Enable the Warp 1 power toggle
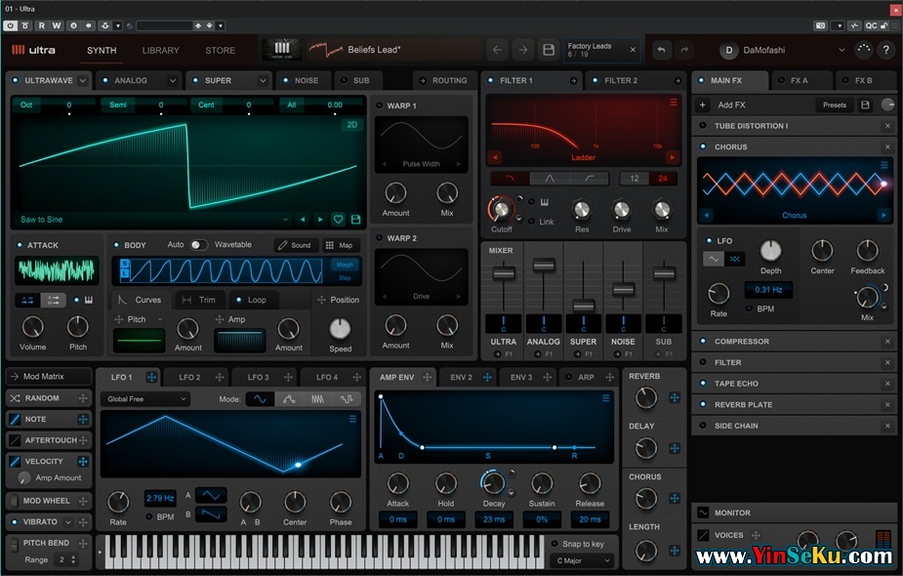 pos(380,105)
